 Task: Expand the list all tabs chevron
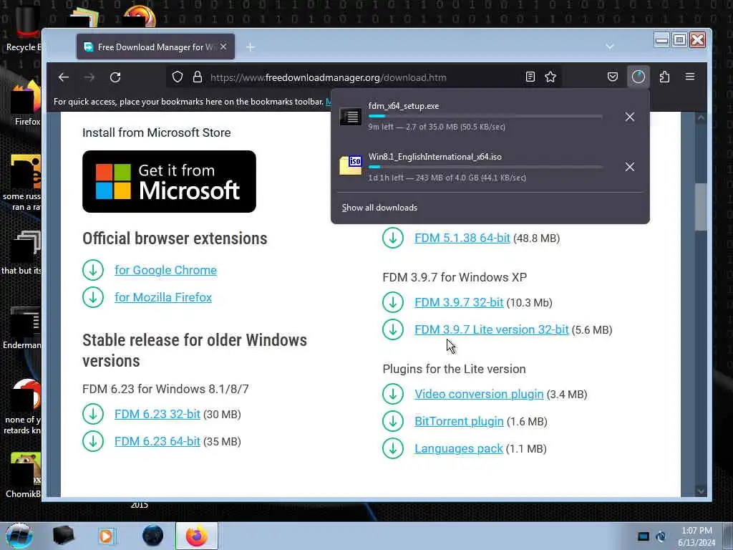coord(609,47)
